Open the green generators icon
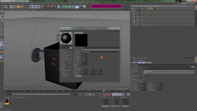The height and width of the screenshot is (111, 197). click(x=66, y=7)
